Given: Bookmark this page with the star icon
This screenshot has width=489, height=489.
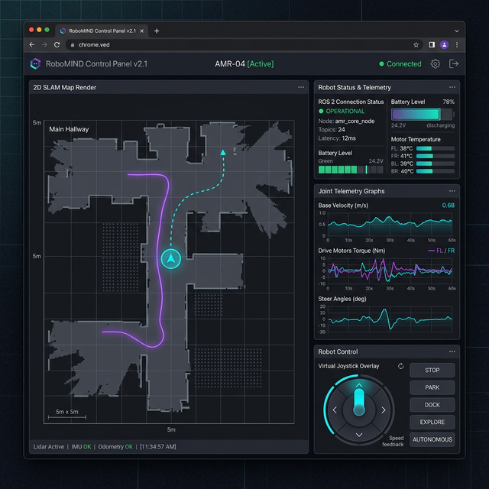Looking at the screenshot, I should click(x=416, y=45).
